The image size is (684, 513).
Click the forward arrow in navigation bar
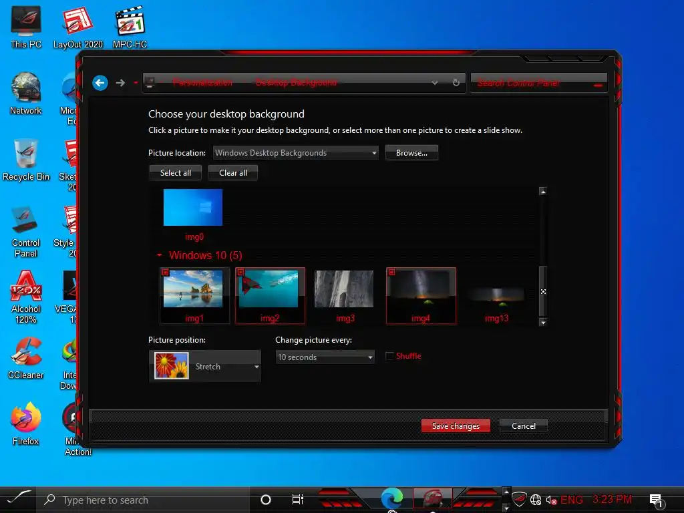120,82
